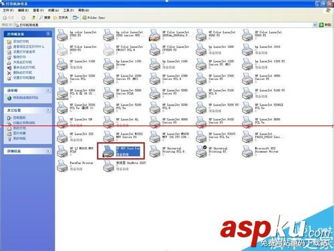Expand the address bar dropdown arrow
The height and width of the screenshot is (251, 334).
[315, 25]
